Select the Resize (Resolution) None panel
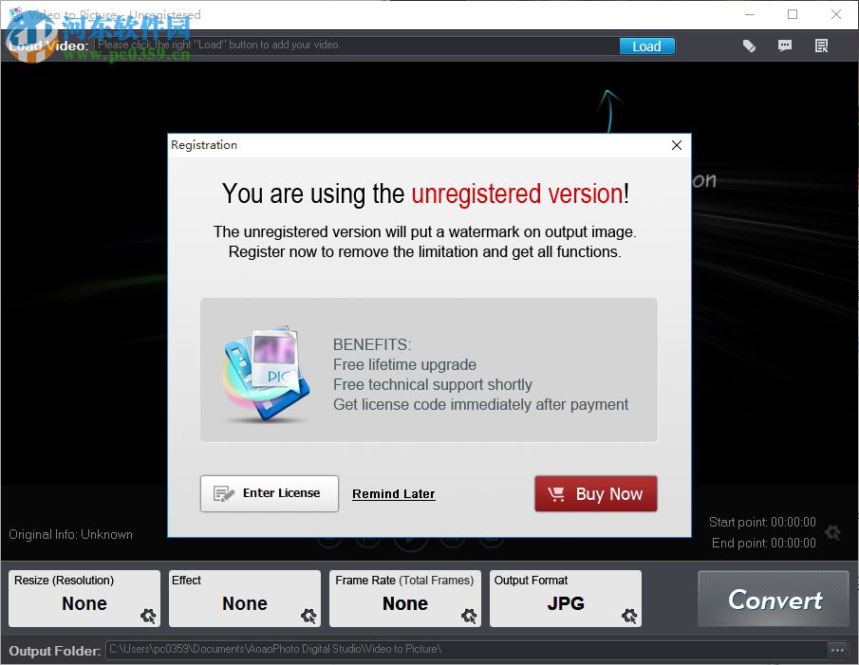The width and height of the screenshot is (859, 665). point(84,599)
